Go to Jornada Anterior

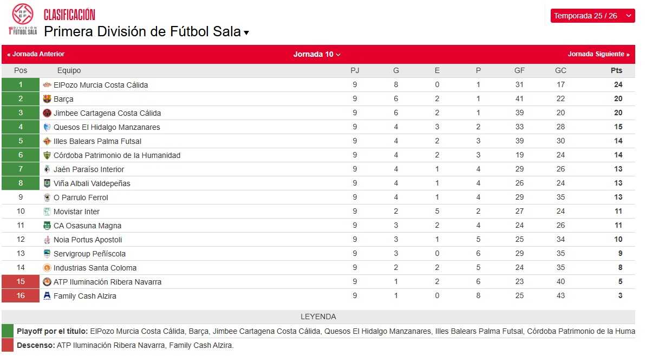35,54
